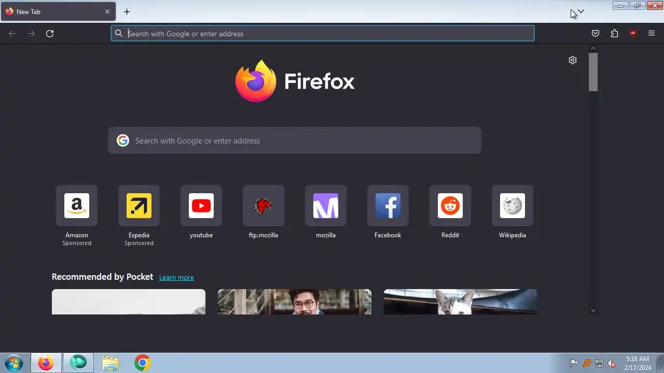Click the Firefox taskbar icon
This screenshot has width=664, height=373.
pos(46,363)
